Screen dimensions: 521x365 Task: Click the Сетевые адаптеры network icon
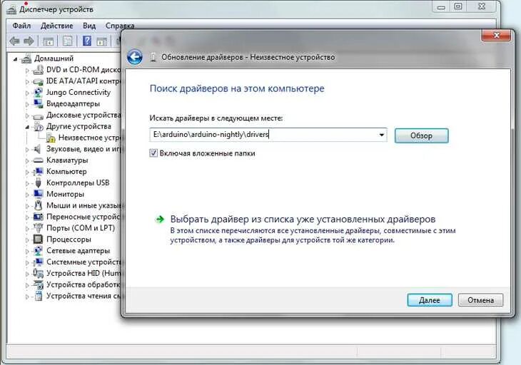(x=39, y=250)
